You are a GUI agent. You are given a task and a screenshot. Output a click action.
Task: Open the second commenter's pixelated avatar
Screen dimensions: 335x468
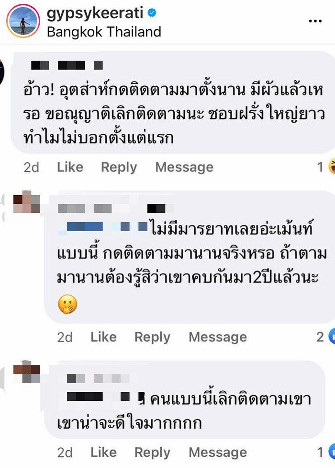26,202
